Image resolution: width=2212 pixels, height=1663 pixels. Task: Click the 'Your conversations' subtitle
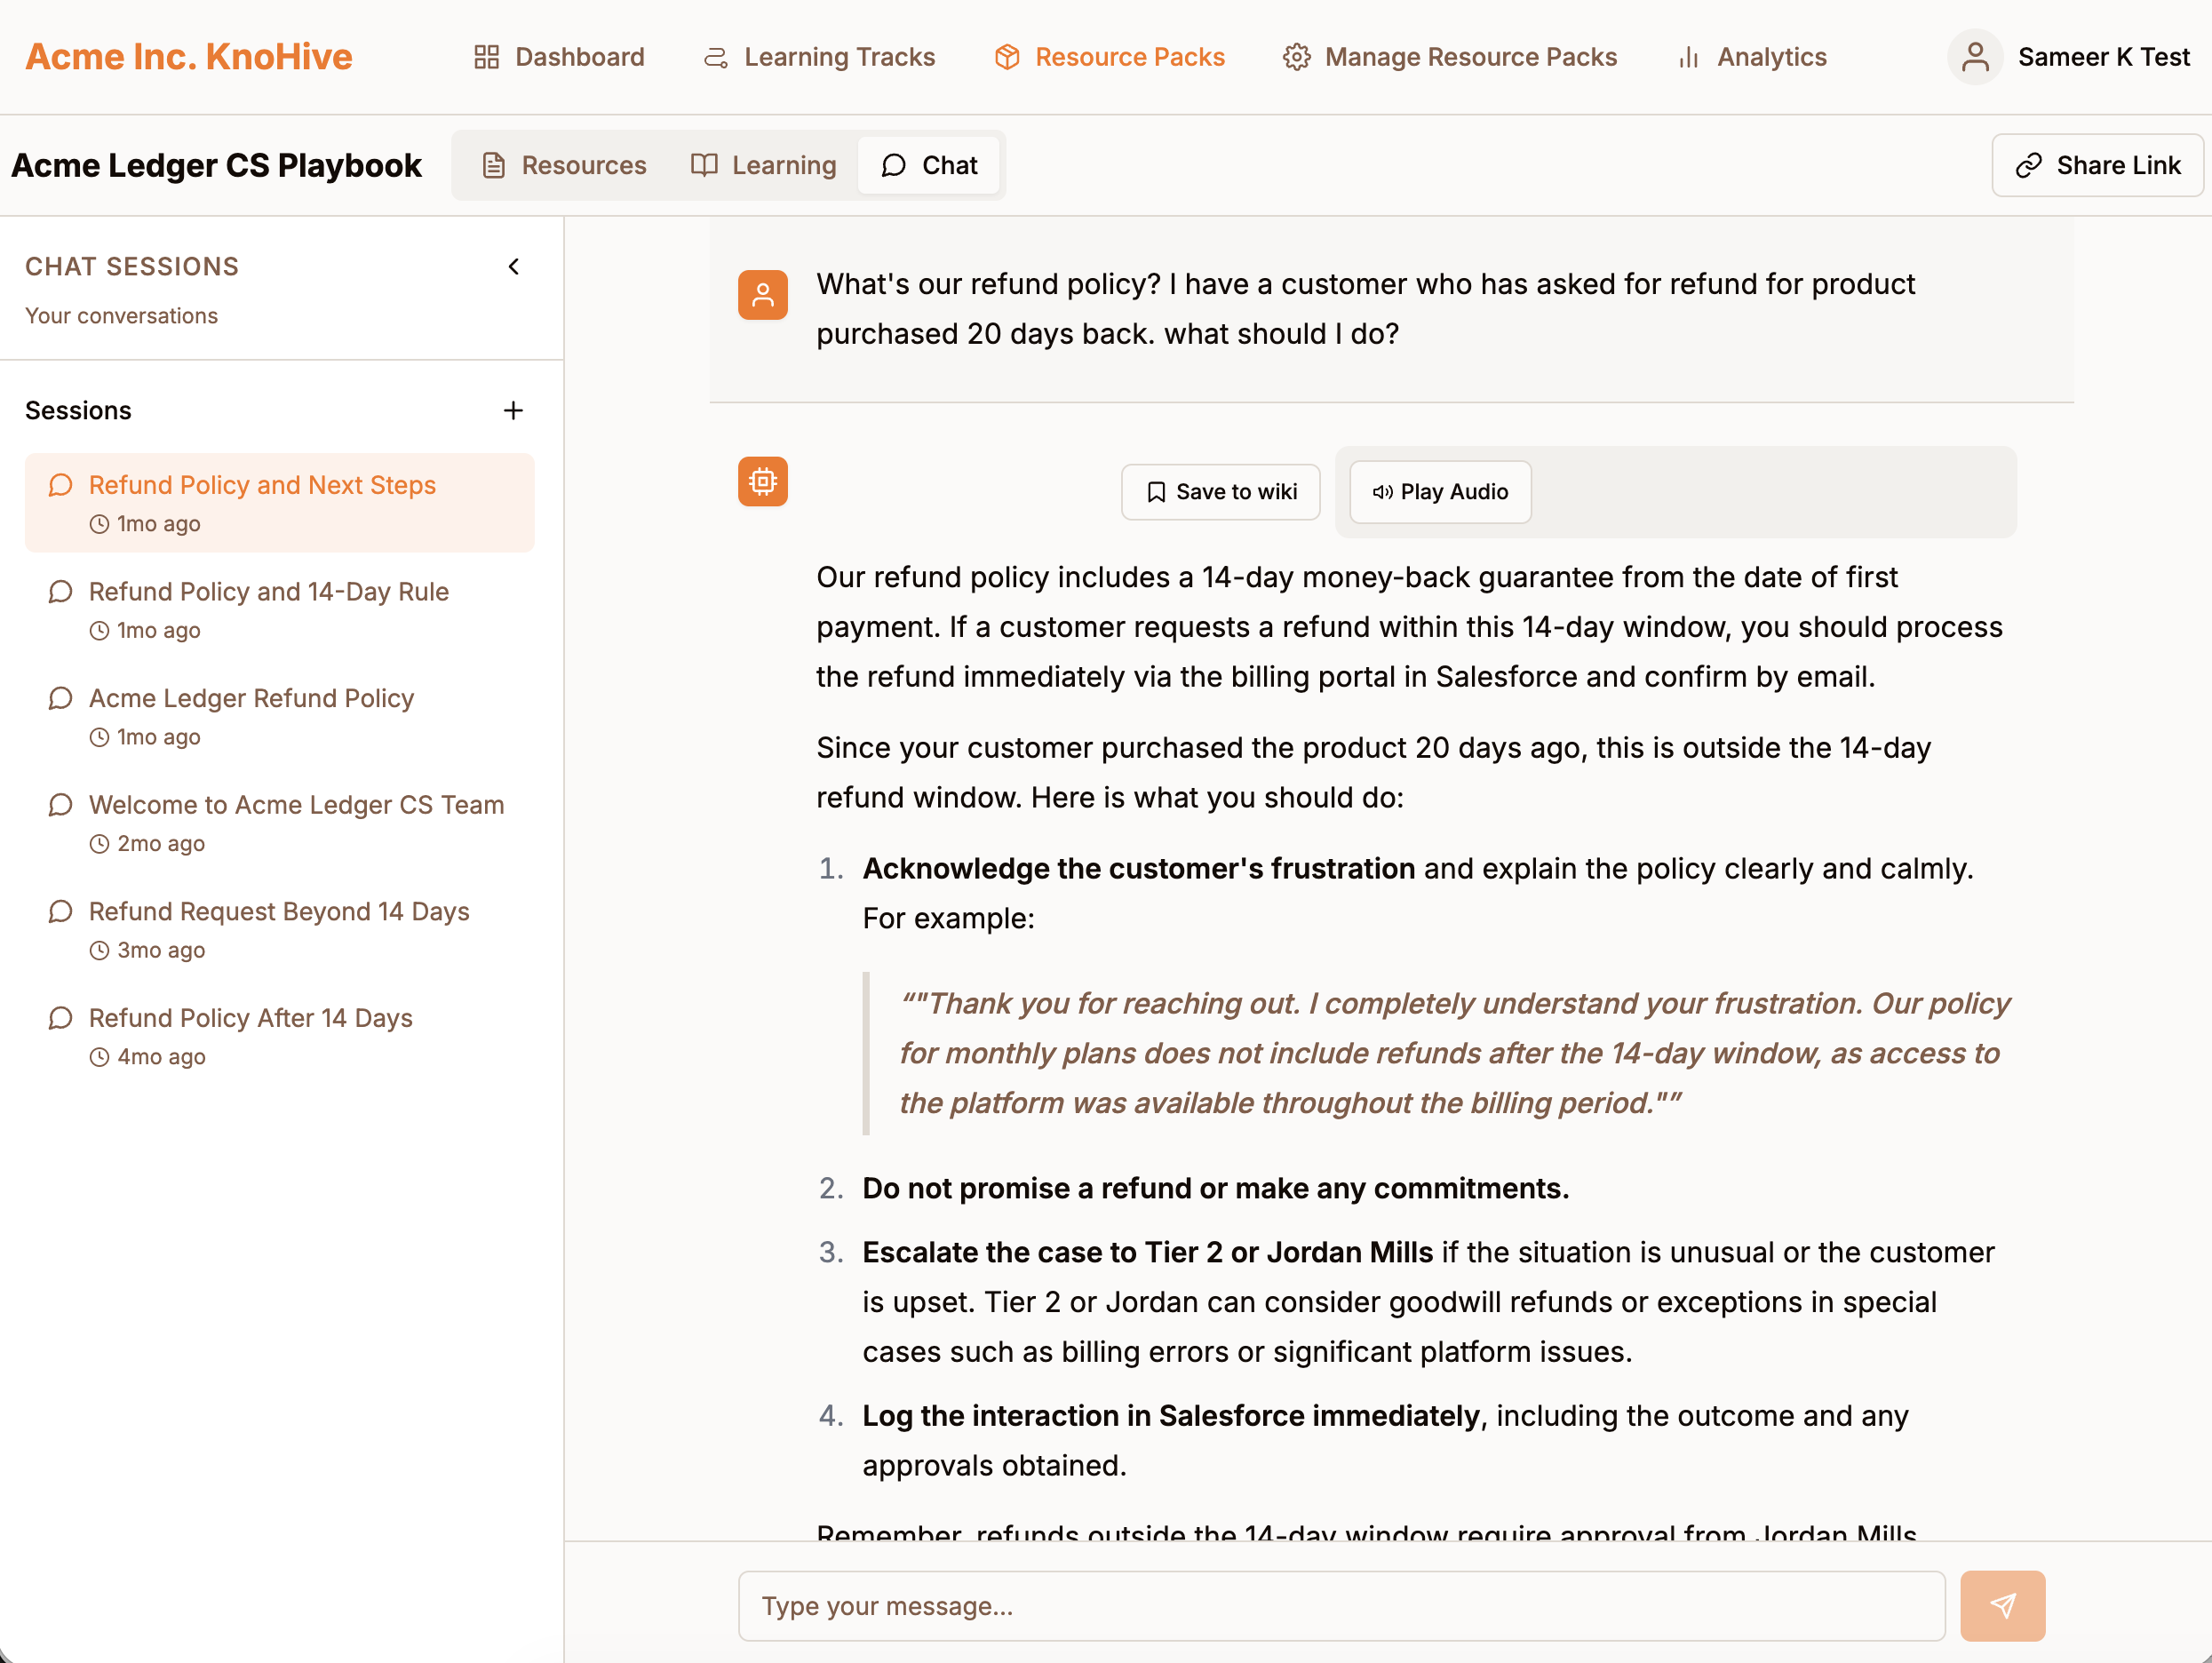[x=121, y=316]
